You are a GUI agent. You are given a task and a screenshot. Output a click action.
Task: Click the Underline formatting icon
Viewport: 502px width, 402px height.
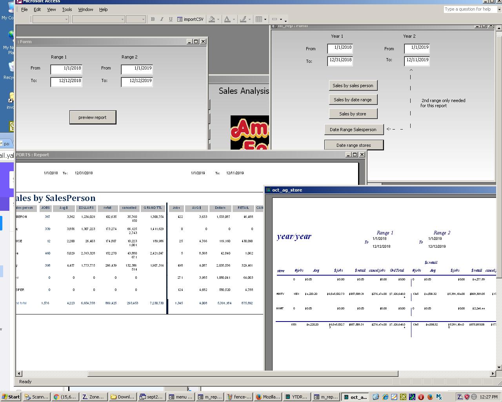click(x=171, y=19)
